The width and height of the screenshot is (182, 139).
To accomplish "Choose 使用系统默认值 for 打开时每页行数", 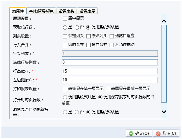I will click(65, 97).
